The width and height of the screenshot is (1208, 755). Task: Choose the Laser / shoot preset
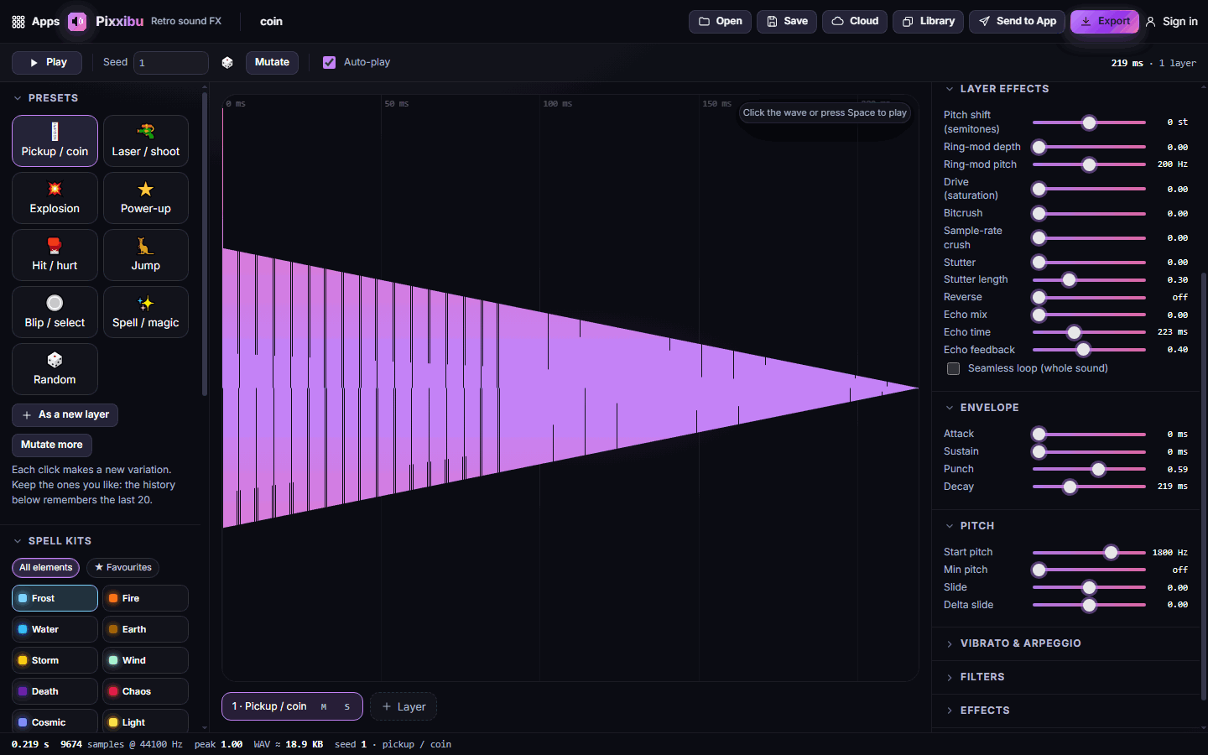[146, 141]
